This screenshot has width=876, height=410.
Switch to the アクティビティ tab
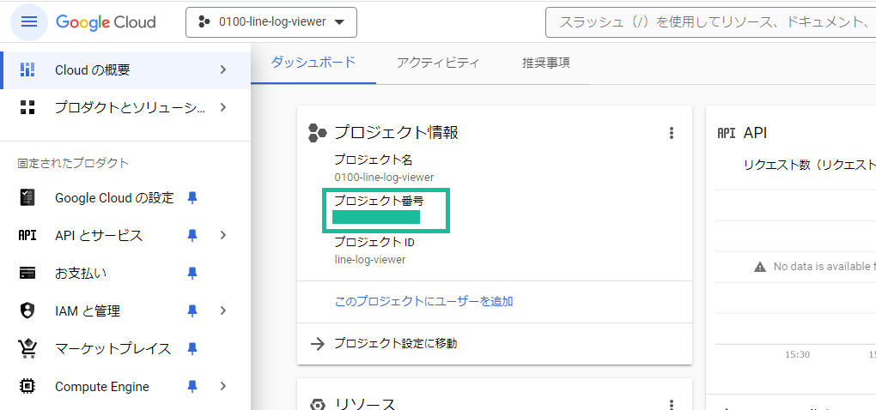coord(438,63)
